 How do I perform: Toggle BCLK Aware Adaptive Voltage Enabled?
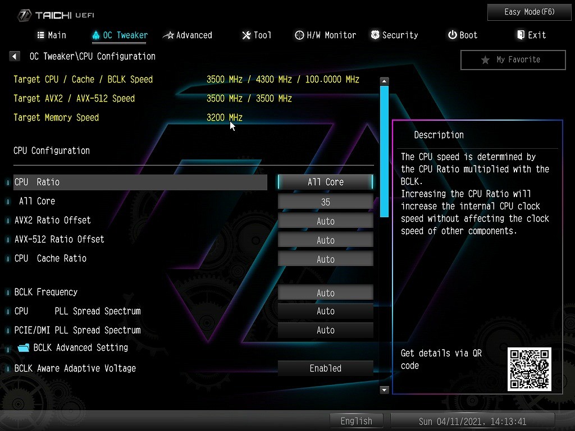[x=325, y=368]
